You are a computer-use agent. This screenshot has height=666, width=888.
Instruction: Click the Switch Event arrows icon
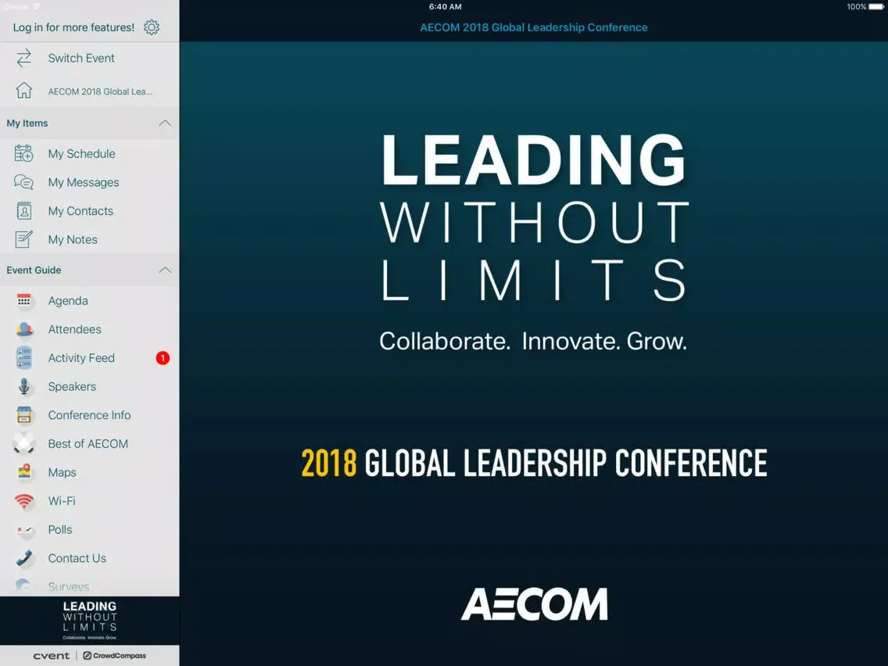click(23, 58)
